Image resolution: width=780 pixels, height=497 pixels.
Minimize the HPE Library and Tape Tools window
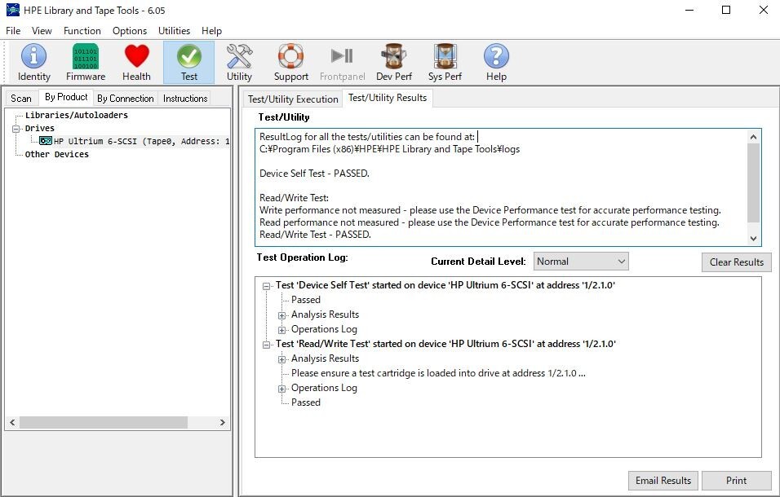coord(689,10)
